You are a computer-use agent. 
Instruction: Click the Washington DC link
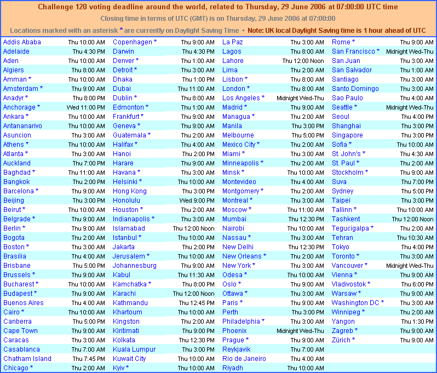point(355,303)
